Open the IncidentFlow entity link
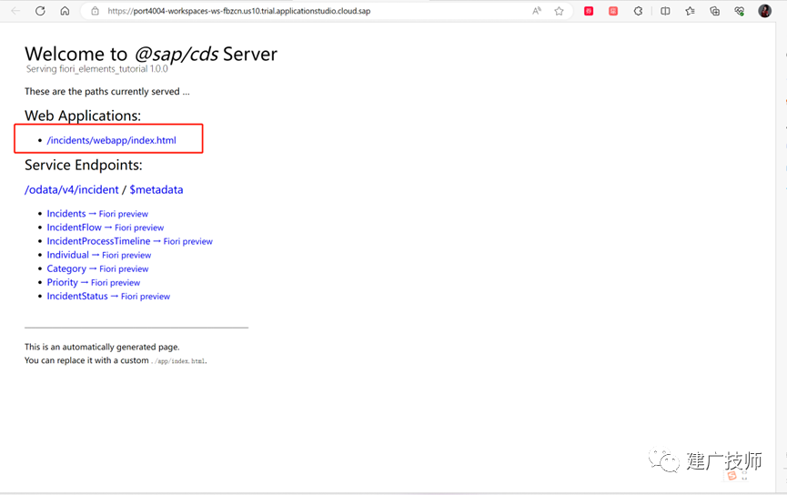This screenshot has width=787, height=495. (x=75, y=227)
